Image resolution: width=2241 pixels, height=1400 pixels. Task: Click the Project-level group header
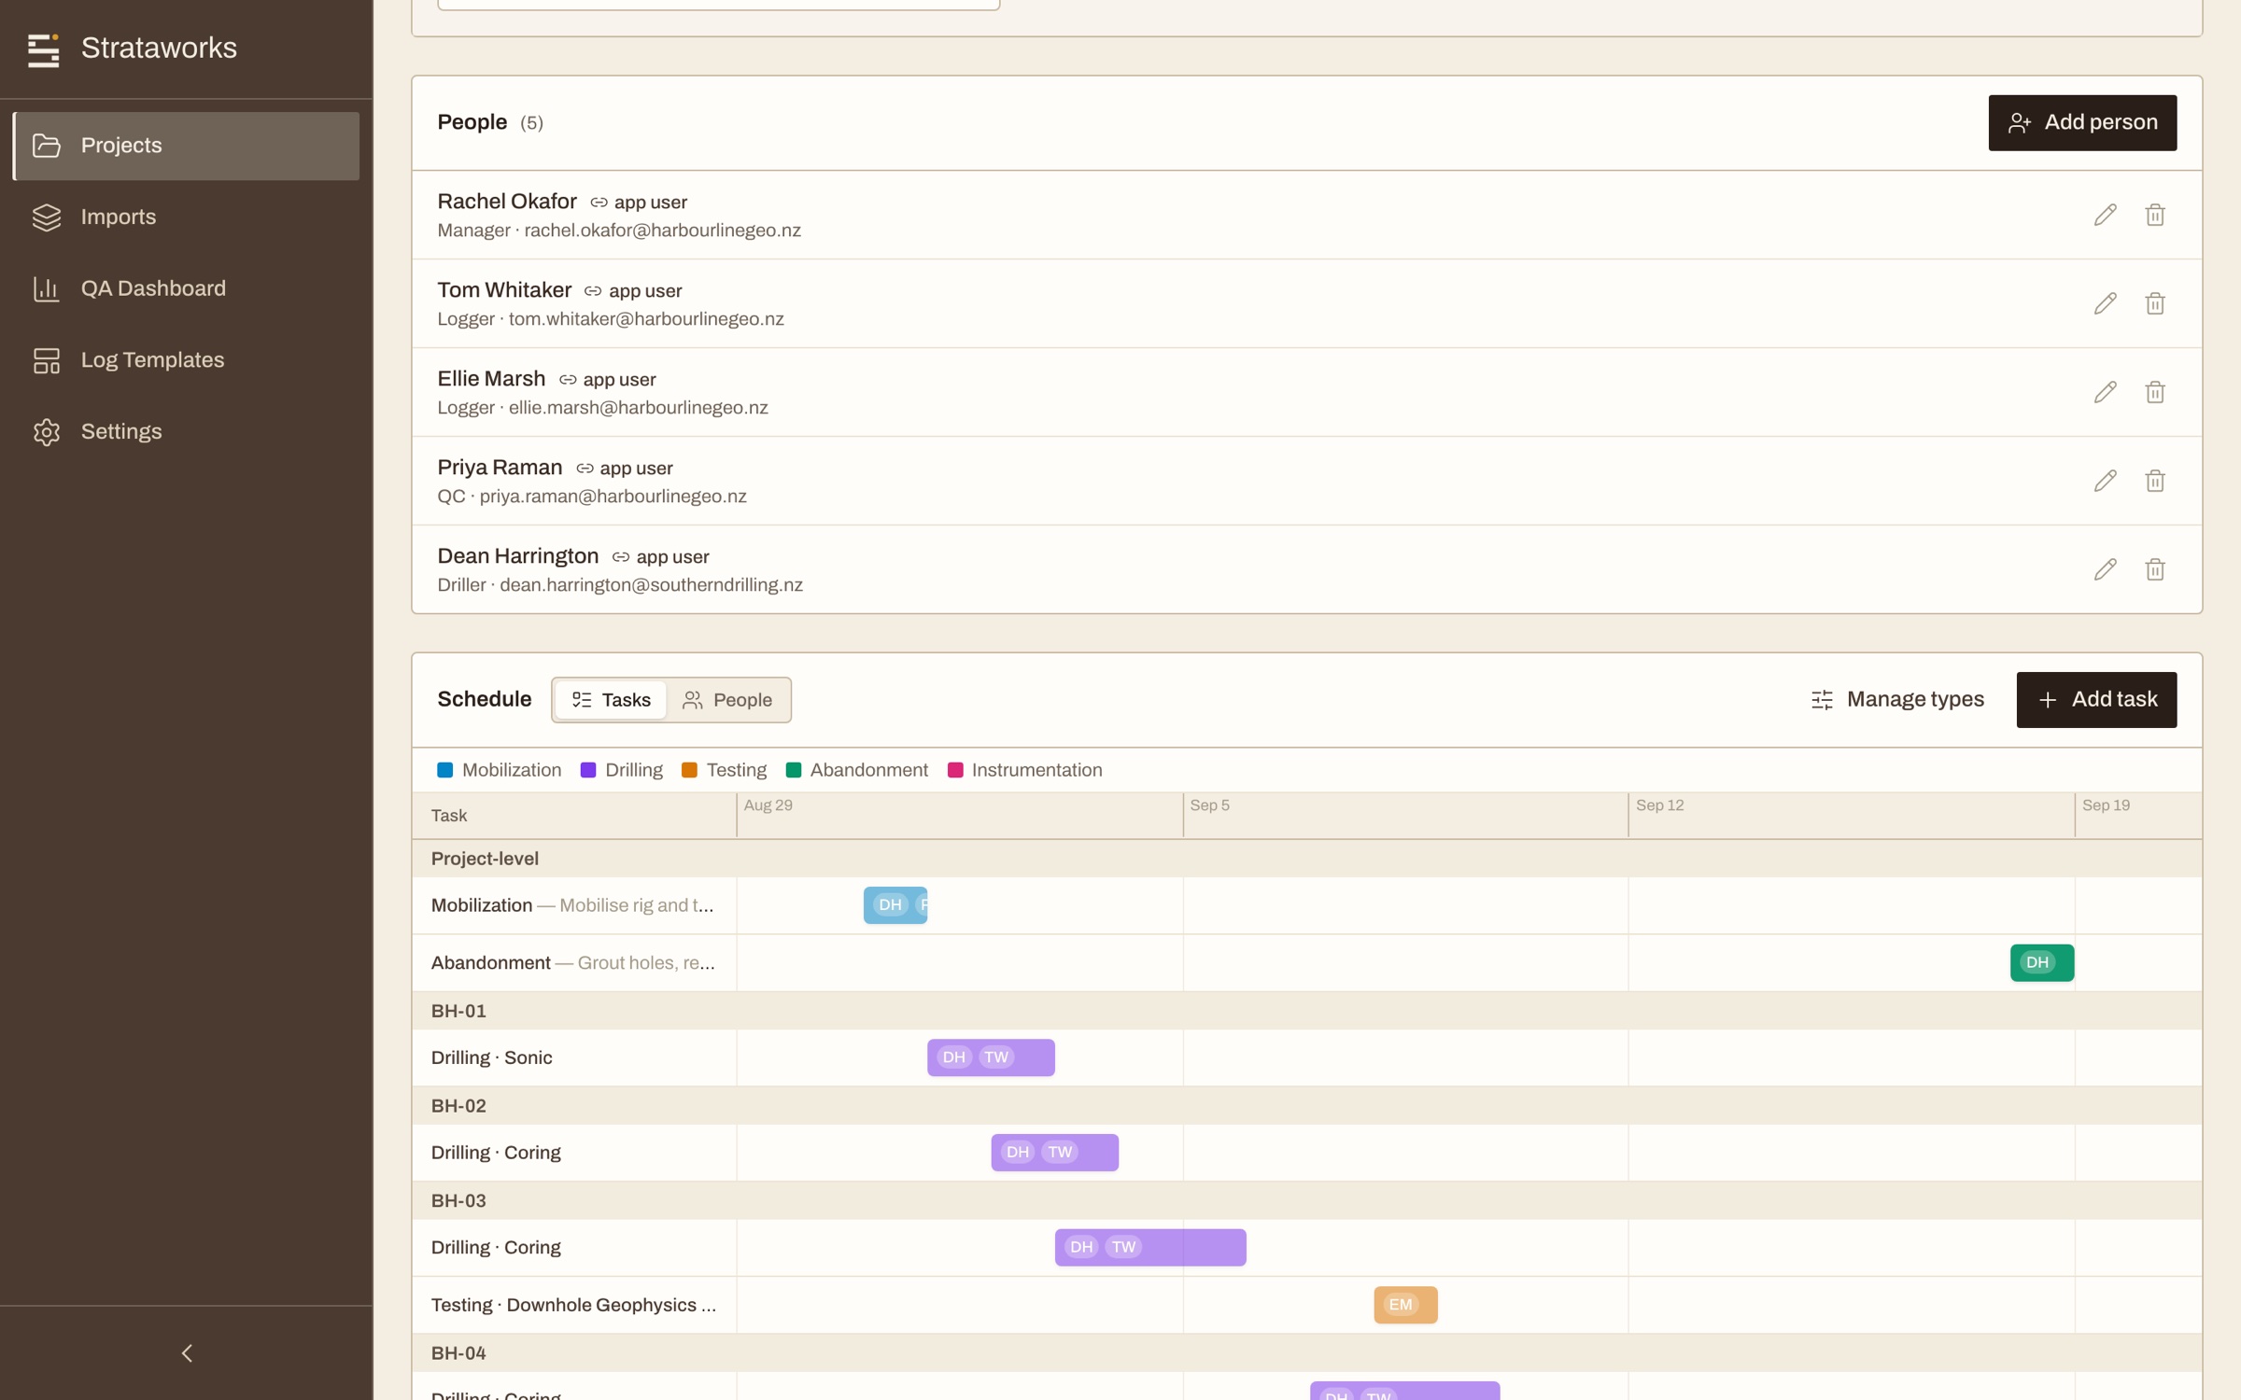point(1306,859)
